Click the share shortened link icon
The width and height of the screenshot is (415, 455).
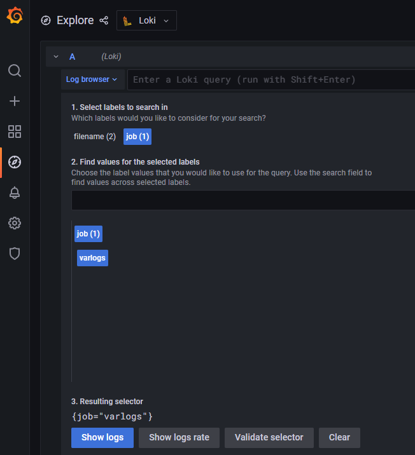tap(104, 20)
